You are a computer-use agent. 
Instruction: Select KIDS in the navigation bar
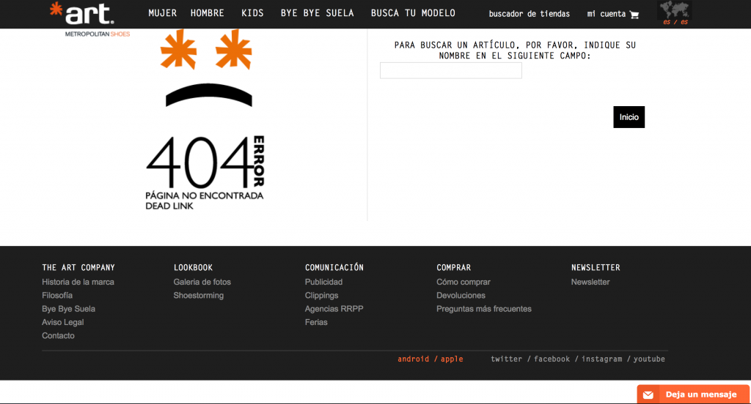[x=252, y=13]
